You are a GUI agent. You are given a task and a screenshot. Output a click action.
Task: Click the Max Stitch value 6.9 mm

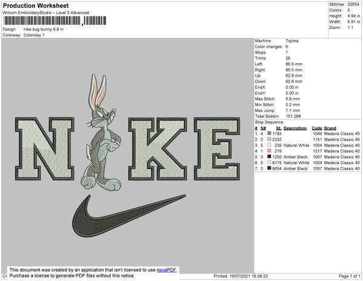pyautogui.click(x=293, y=99)
